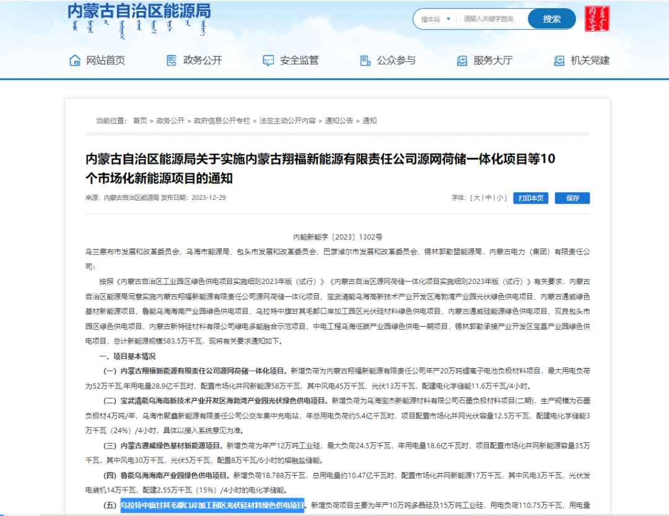Set font size to 中
669x516 pixels.
coord(488,198)
